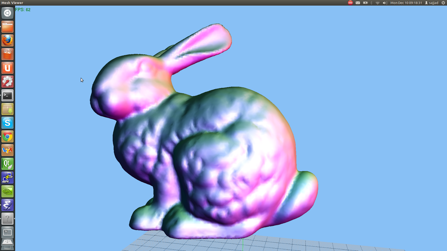Open Ubuntu One from the launcher
This screenshot has width=447, height=251.
[7, 68]
